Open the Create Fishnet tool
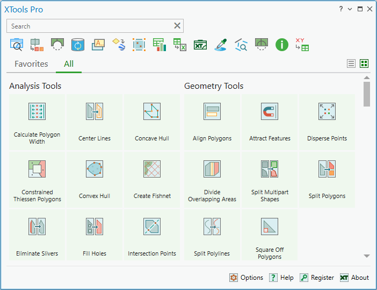 (152, 180)
